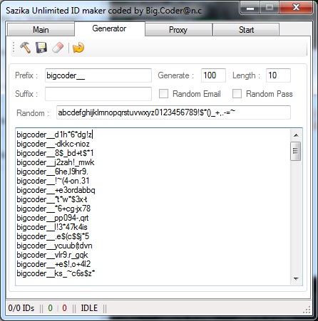Click the orange curved arrow icon
Viewport: 318px width, 321px height.
(78, 48)
